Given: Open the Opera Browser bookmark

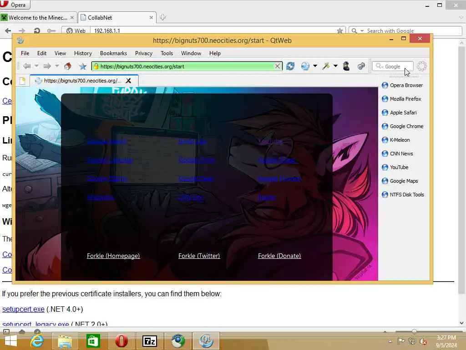Looking at the screenshot, I should [402, 85].
